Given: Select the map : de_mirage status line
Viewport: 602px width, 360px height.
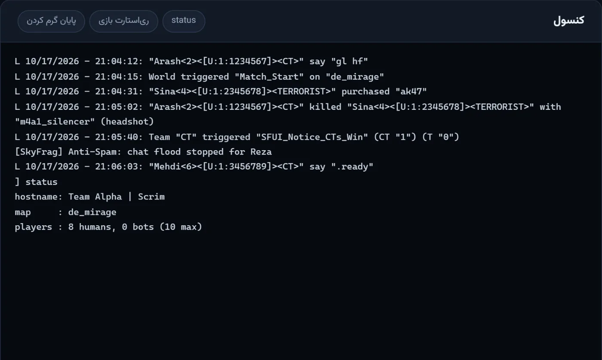Looking at the screenshot, I should (65, 212).
